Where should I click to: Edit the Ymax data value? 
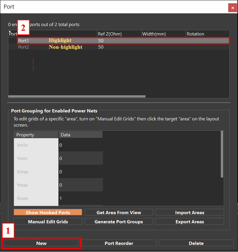click(x=81, y=185)
